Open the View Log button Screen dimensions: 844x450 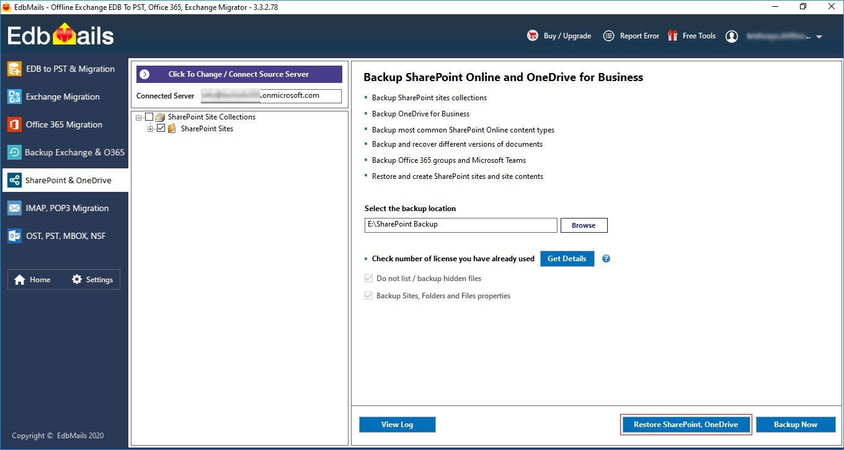click(x=398, y=425)
